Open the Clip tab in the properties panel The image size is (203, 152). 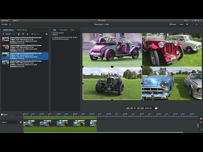pyautogui.click(x=55, y=30)
